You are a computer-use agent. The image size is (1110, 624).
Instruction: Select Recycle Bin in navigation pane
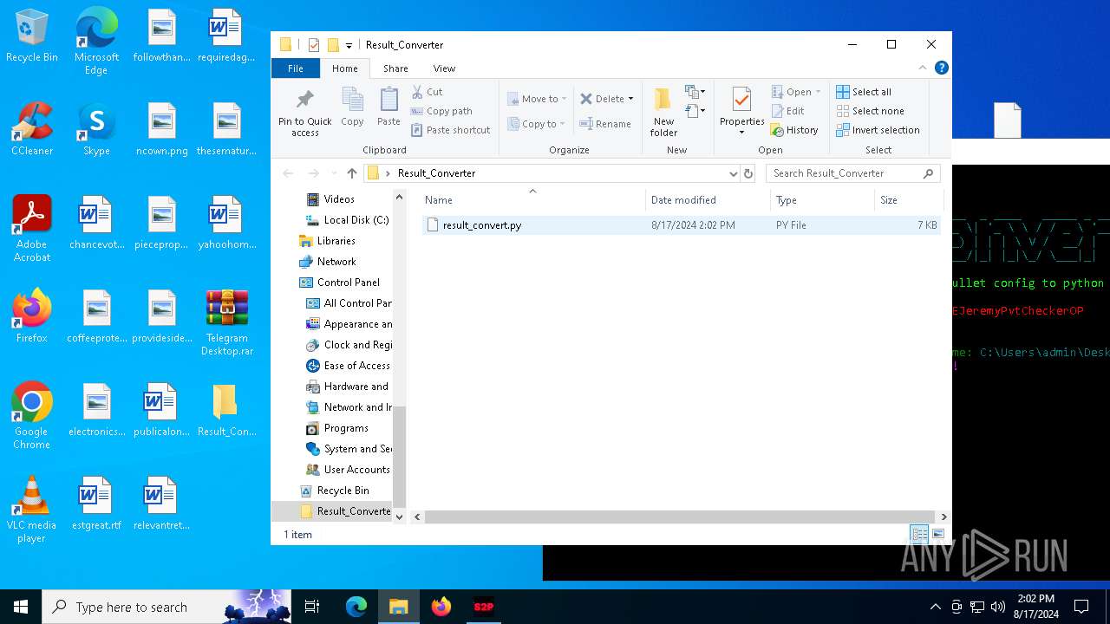click(x=334, y=491)
